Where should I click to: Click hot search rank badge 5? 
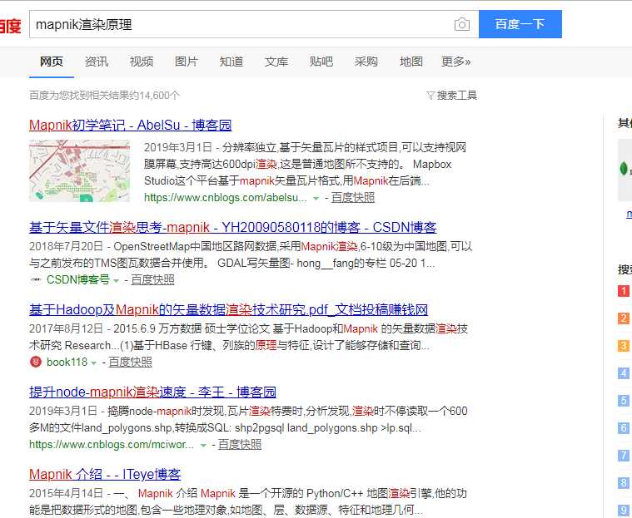click(x=624, y=401)
